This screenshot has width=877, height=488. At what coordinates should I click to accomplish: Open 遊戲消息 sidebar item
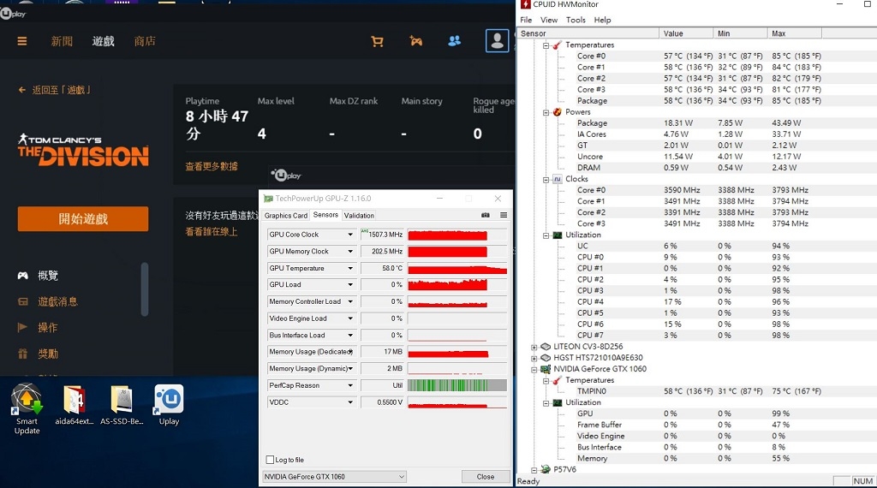[57, 301]
